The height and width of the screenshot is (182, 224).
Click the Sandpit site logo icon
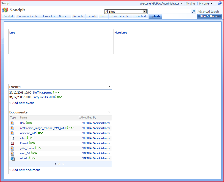point(5,10)
